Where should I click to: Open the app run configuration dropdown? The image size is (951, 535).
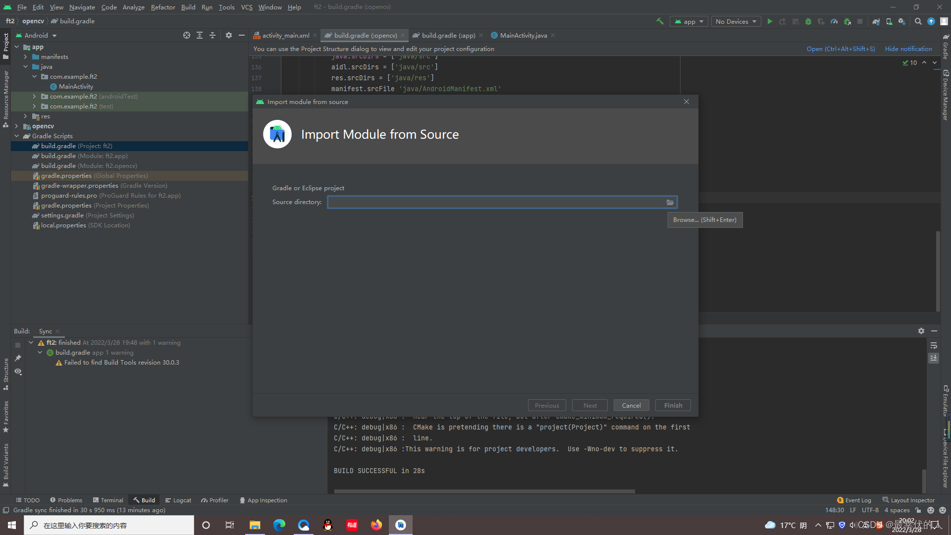point(689,21)
